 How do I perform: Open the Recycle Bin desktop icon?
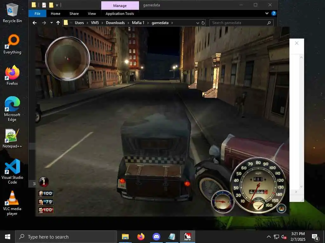pos(12,12)
